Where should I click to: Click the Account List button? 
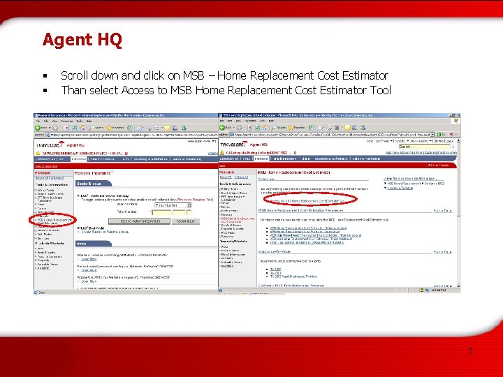pyautogui.click(x=186, y=221)
